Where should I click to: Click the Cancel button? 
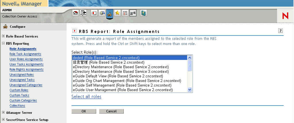[x=111, y=111]
